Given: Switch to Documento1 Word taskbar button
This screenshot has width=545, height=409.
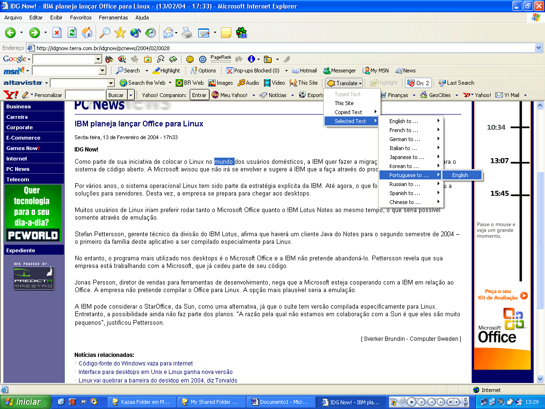Looking at the screenshot, I should pyautogui.click(x=281, y=402).
